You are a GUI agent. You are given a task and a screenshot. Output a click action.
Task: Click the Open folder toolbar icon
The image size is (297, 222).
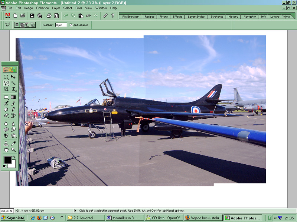[x=23, y=16]
